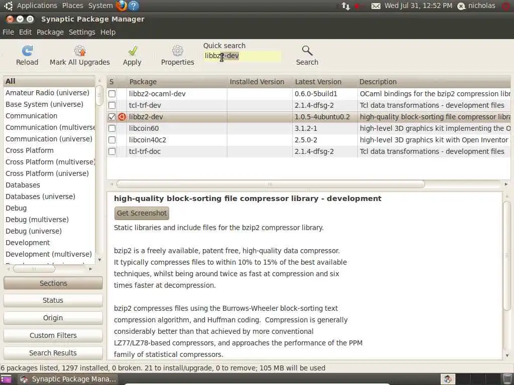Click the power button in top right corner

[507, 6]
